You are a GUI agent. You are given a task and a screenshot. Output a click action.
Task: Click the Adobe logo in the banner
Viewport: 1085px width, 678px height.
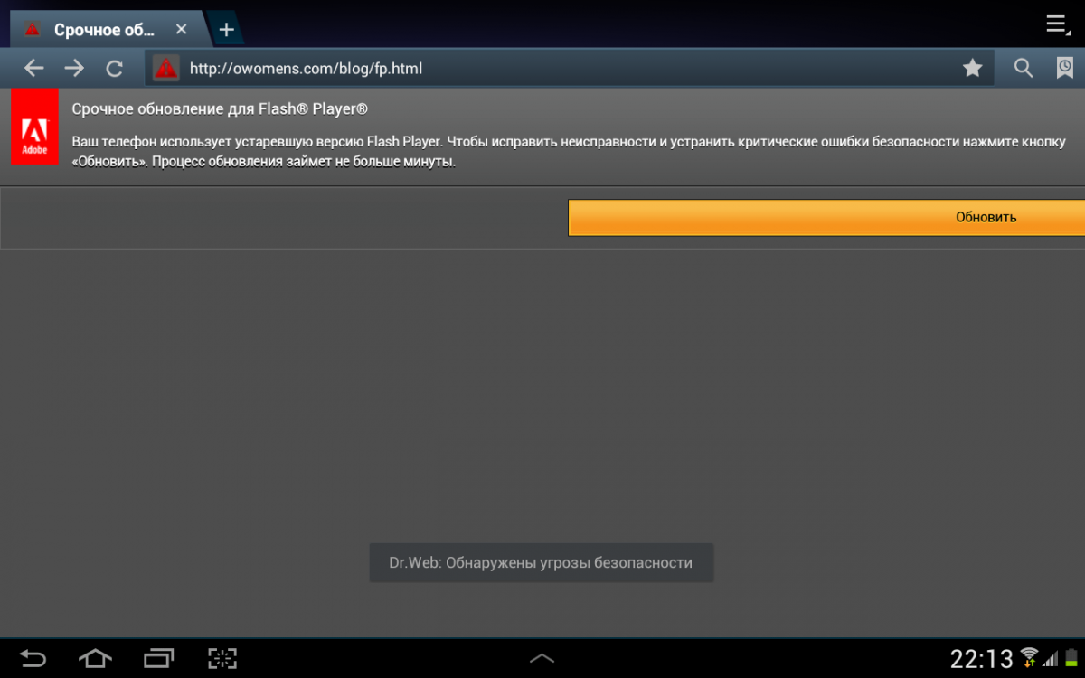[x=34, y=127]
